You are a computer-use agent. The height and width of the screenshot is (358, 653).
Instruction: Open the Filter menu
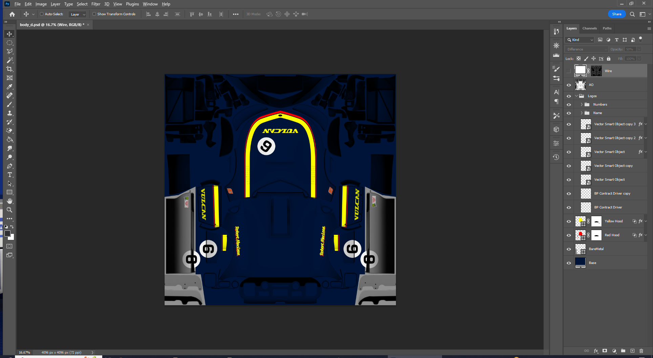(96, 4)
